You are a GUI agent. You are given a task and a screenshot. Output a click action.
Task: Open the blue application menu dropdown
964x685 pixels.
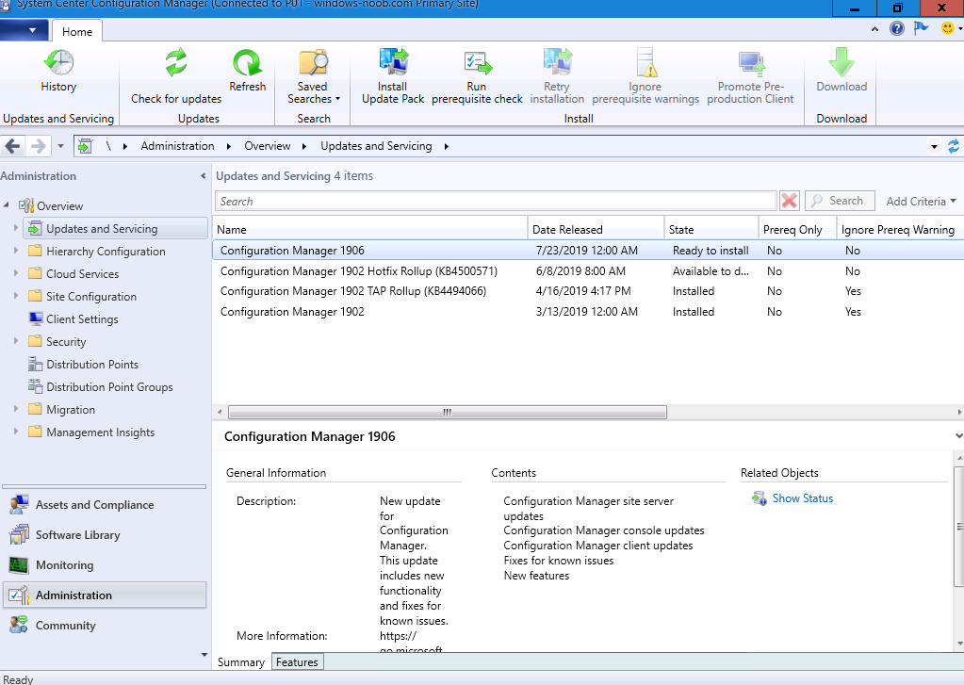tap(25, 29)
